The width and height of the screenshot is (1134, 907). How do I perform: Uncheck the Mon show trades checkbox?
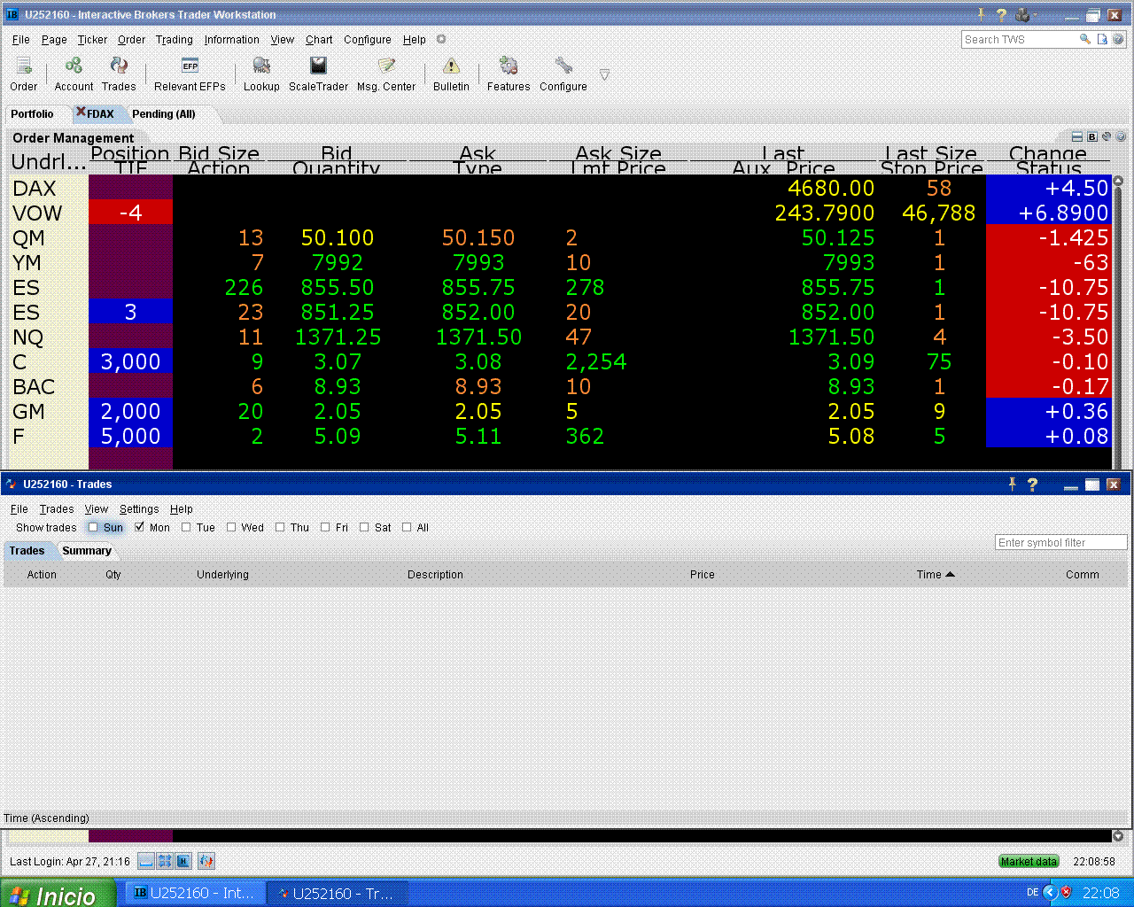click(x=139, y=527)
